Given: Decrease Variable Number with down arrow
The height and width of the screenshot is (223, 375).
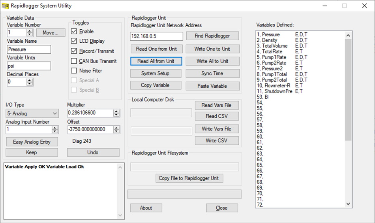Looking at the screenshot, I should [30, 34].
